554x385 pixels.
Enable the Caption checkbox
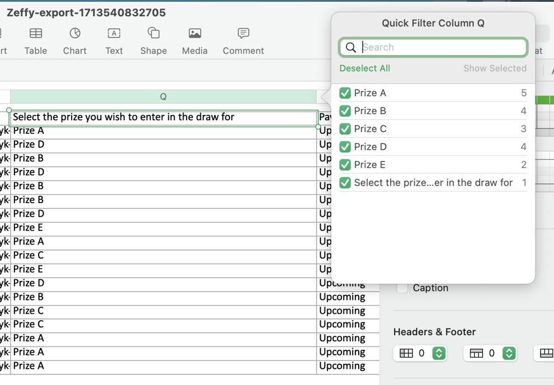402,288
